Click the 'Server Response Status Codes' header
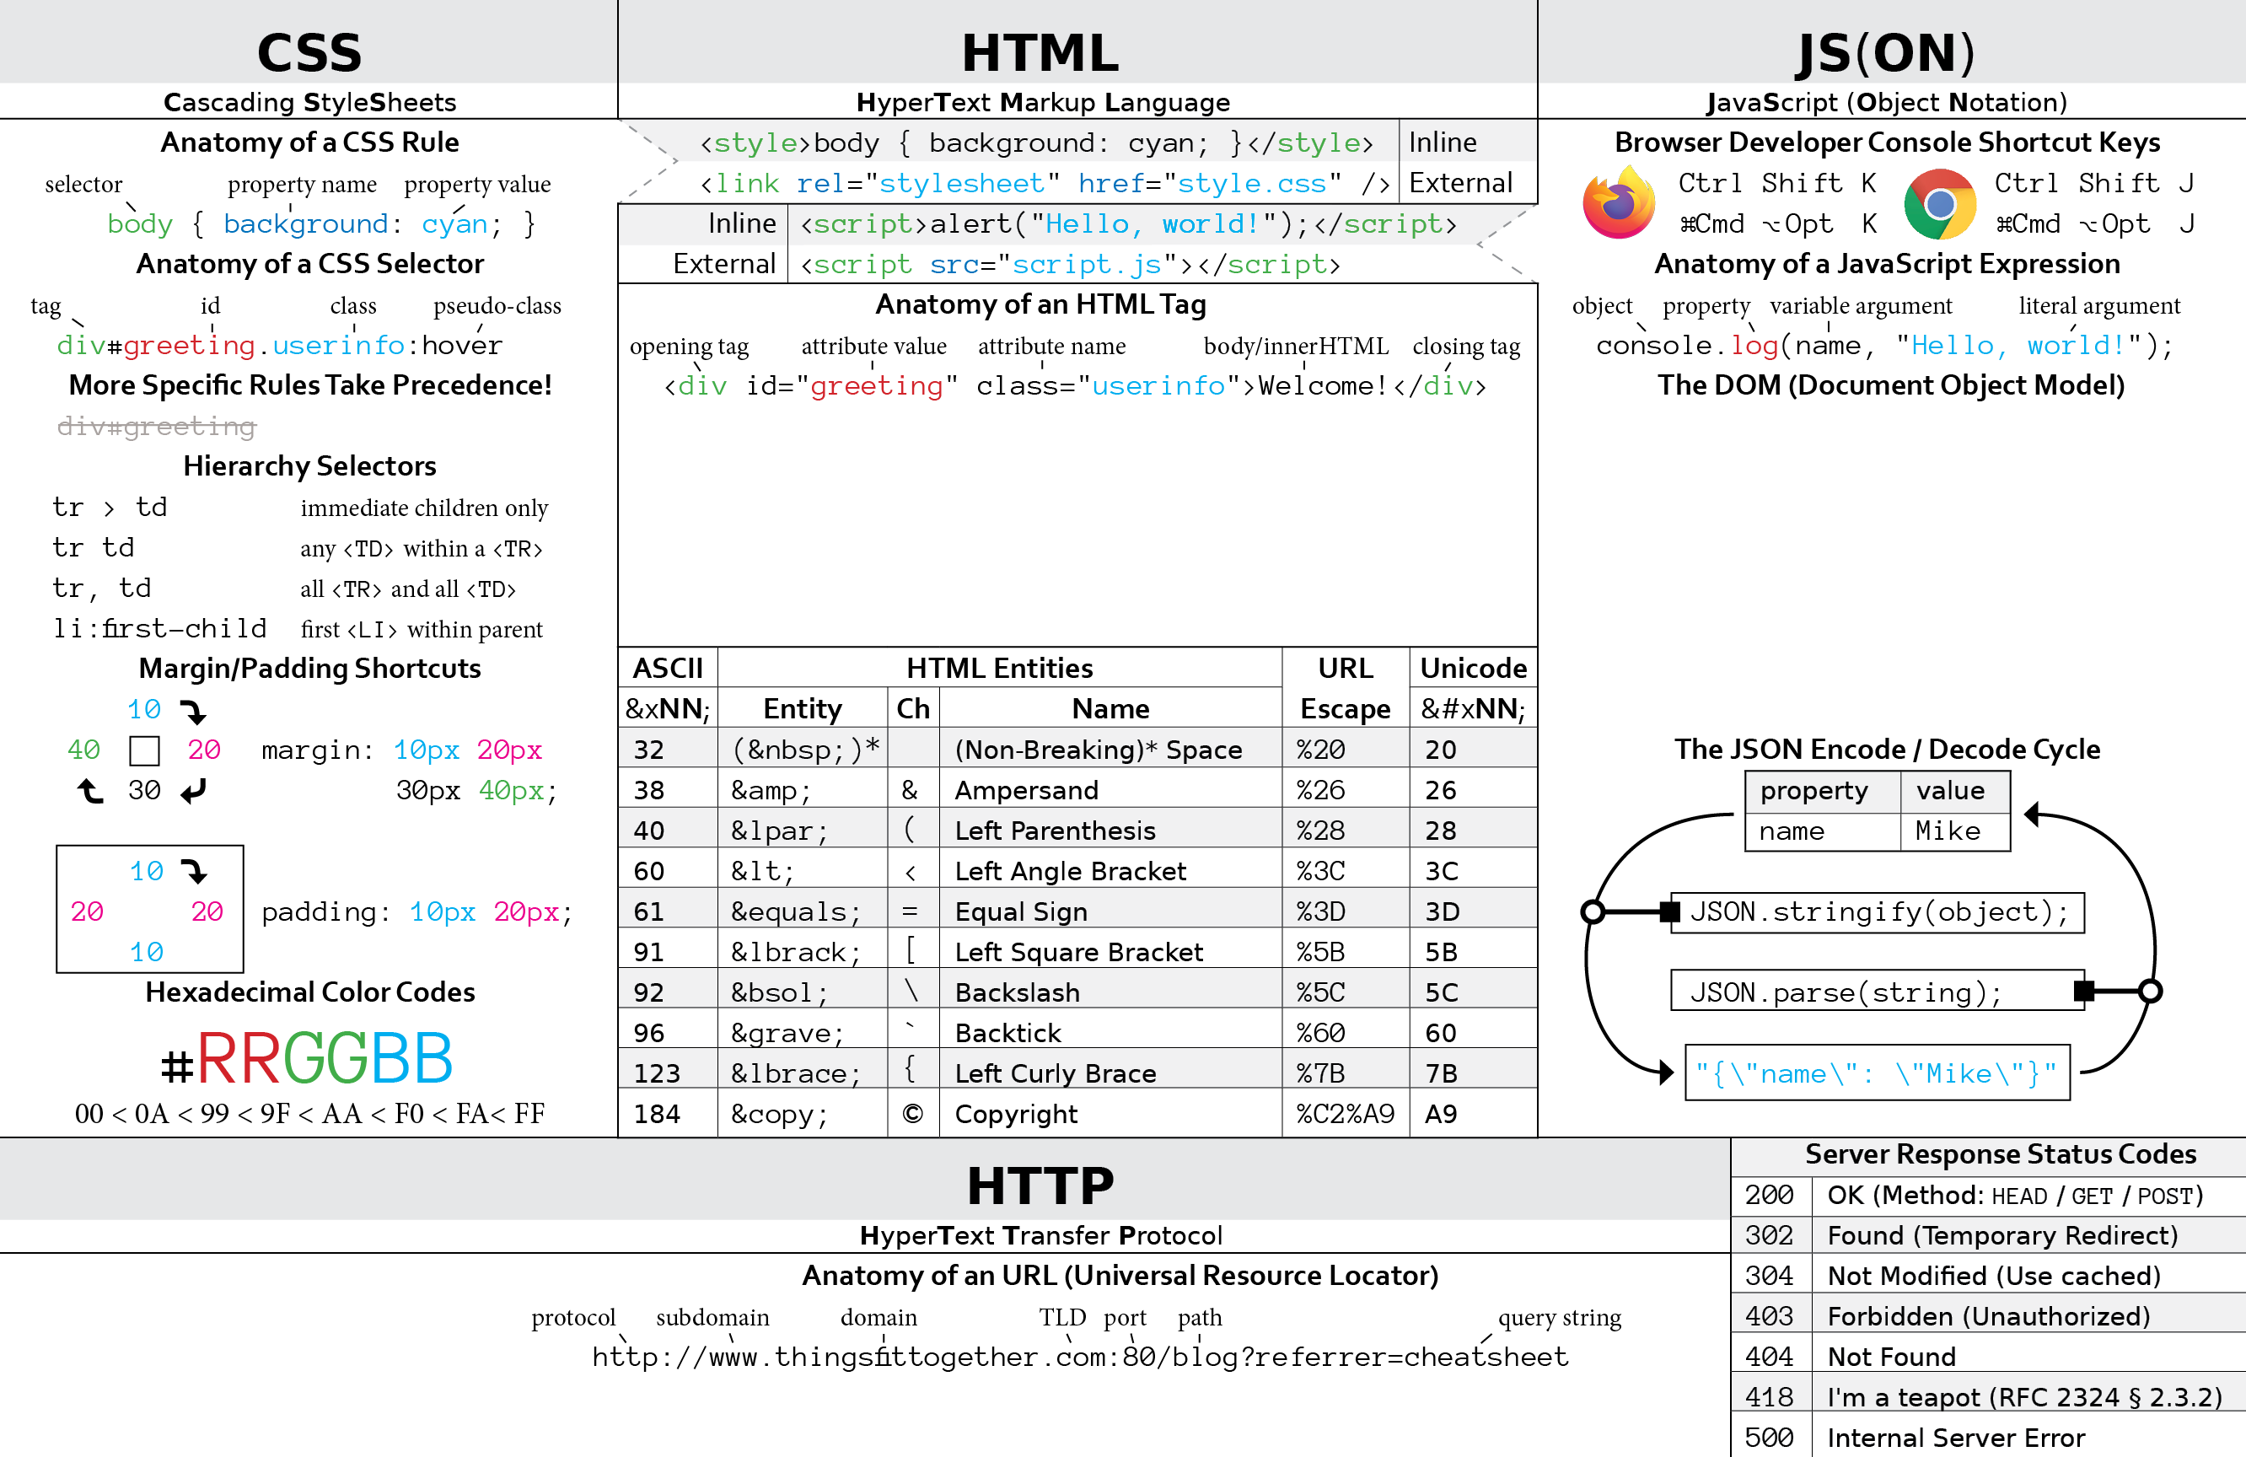Screen dimensions: 2246x1457 click(2001, 1155)
